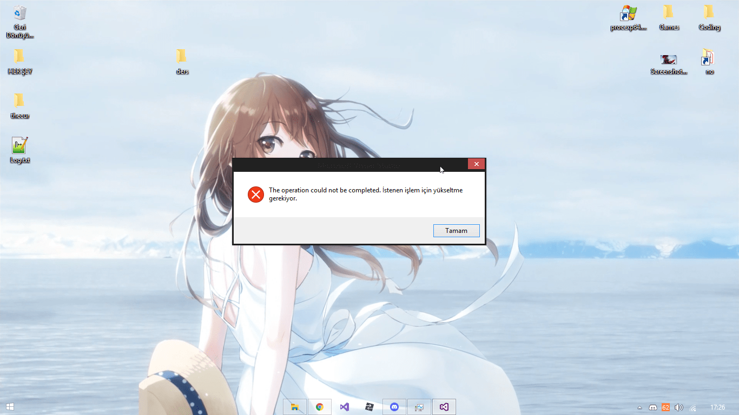
Task: Open the monitor chart app on the taskbar
Action: click(419, 407)
